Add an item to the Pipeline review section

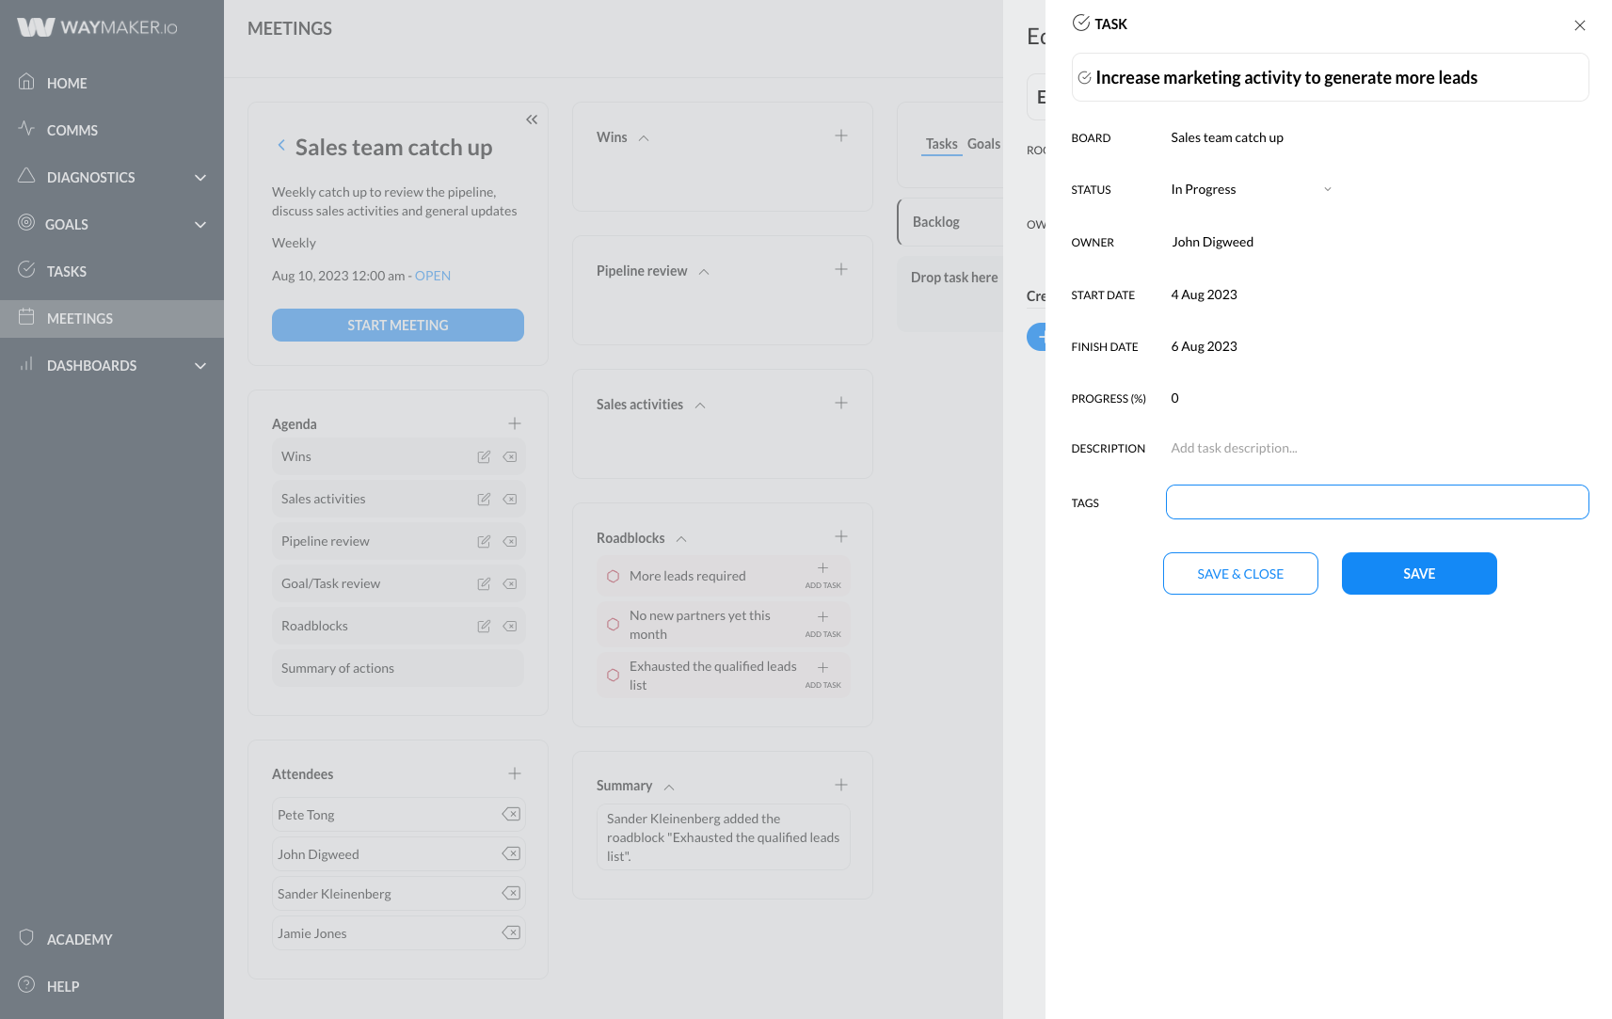[841, 269]
